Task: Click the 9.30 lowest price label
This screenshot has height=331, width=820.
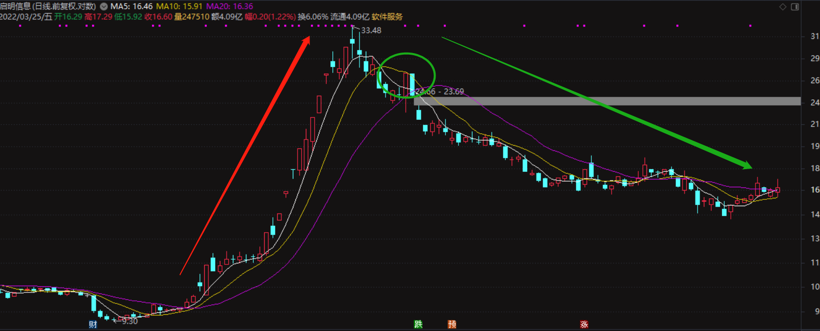Action: click(129, 322)
